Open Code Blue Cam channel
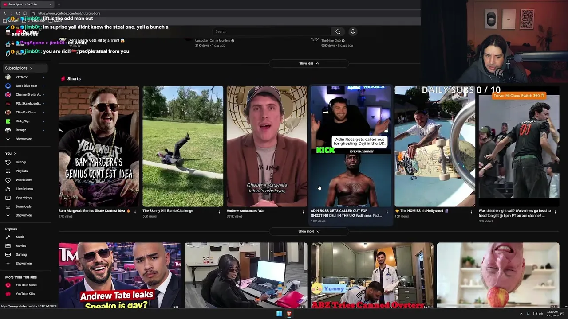 [x=26, y=86]
